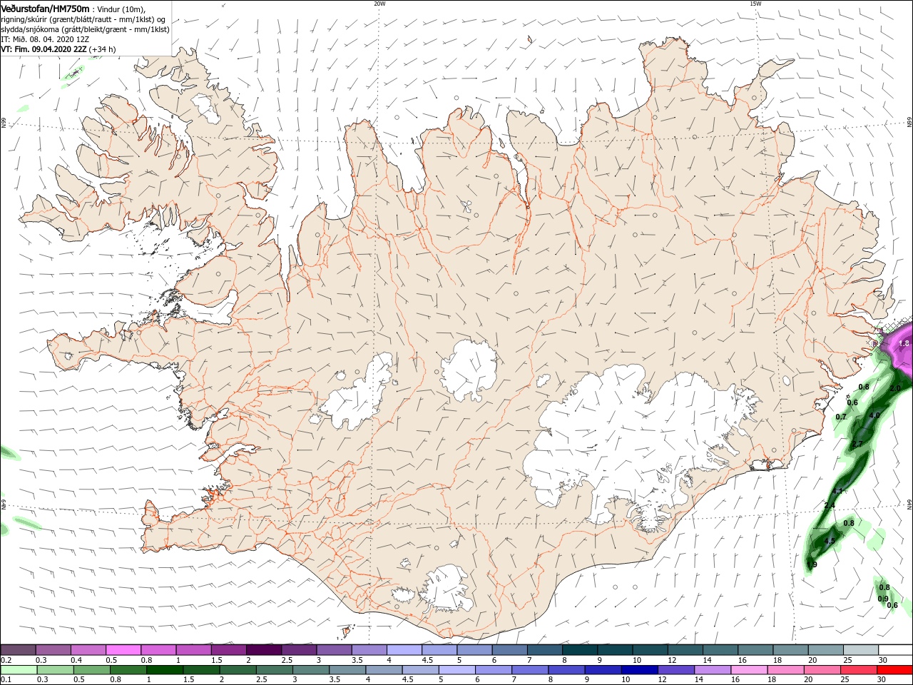
Task: Click the 1.8 value in the purple snow area
Action: pos(904,344)
